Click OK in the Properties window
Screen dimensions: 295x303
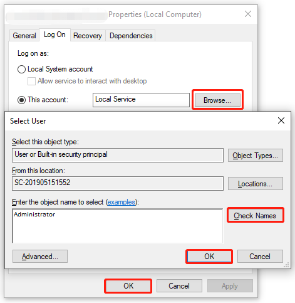(x=128, y=286)
